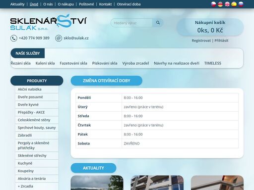Select the Pondělí row label
This screenshot has width=254, height=190.
(84, 98)
